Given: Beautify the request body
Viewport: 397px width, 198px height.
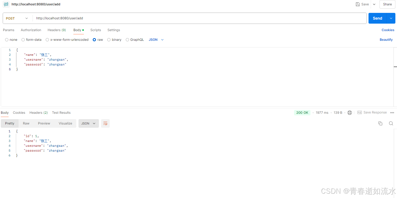Looking at the screenshot, I should pyautogui.click(x=386, y=40).
